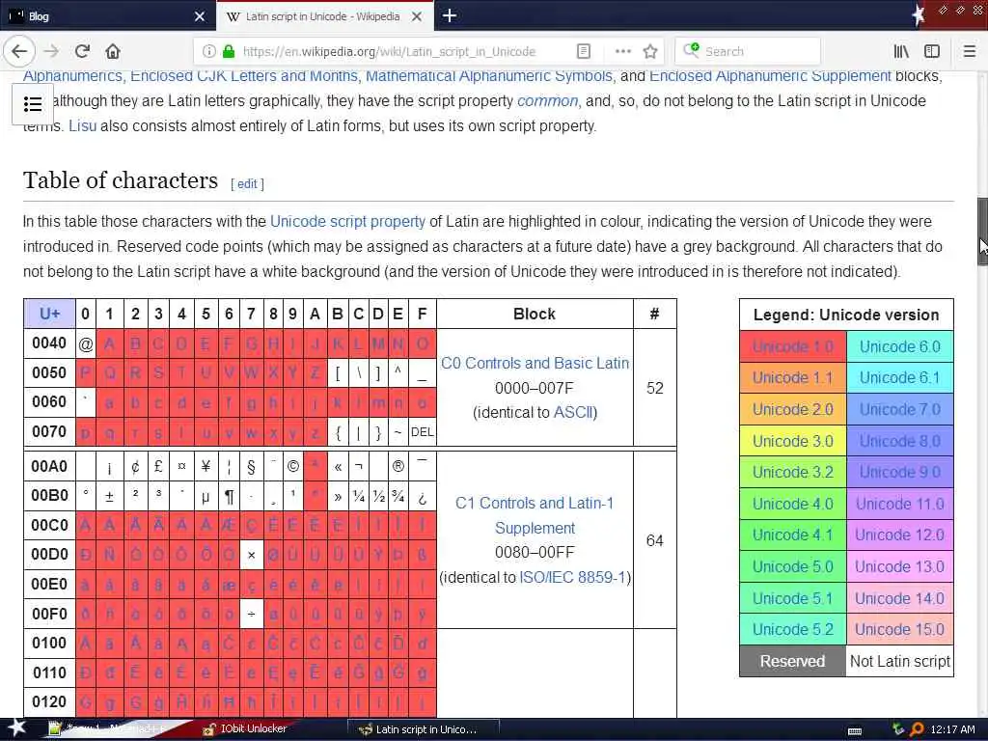Open C0 Controls and Basic Latin link

[x=535, y=363]
